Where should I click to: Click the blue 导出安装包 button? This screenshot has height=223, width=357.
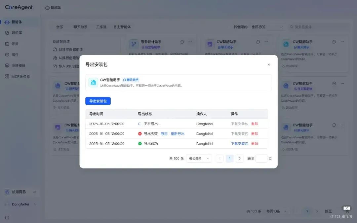[x=98, y=101]
